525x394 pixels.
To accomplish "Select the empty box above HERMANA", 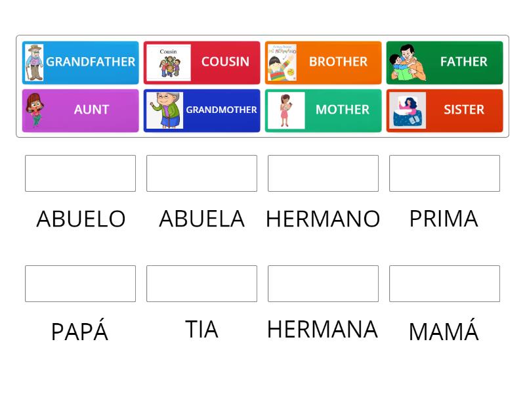I will [323, 284].
